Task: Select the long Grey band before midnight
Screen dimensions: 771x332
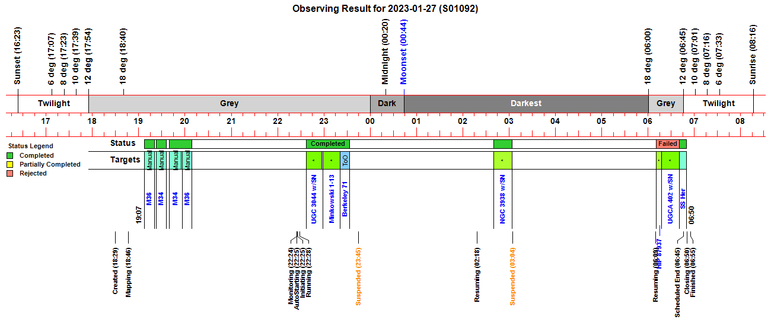Action: point(230,103)
